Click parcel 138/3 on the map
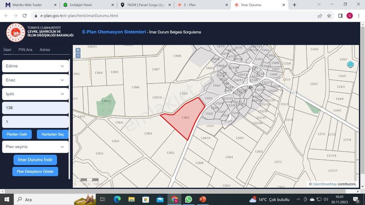 [148, 133]
